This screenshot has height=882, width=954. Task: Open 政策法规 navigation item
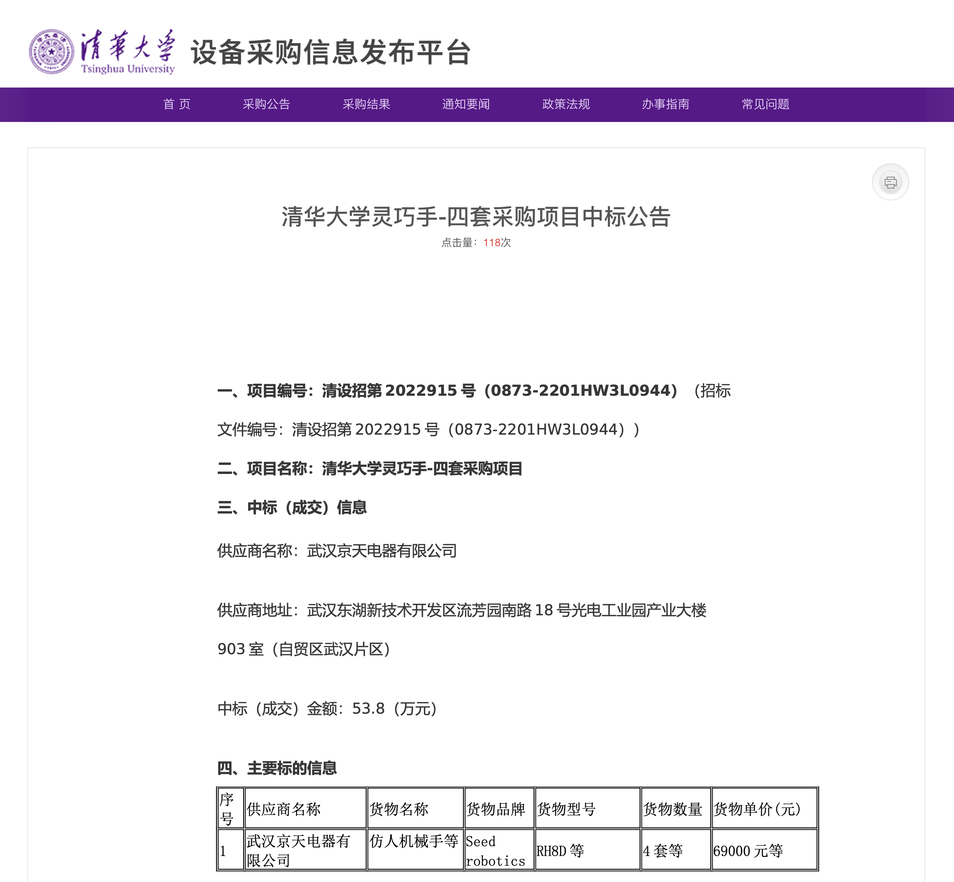coord(566,104)
